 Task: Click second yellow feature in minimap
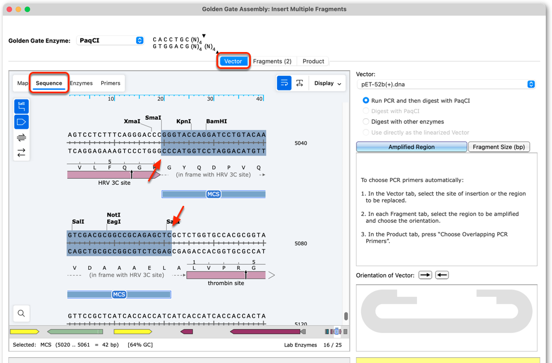coord(133,332)
